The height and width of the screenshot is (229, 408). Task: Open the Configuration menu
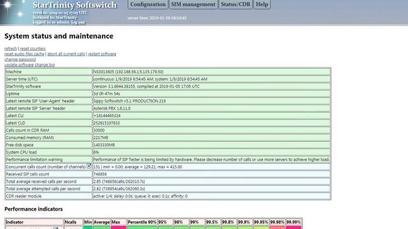pyautogui.click(x=148, y=4)
